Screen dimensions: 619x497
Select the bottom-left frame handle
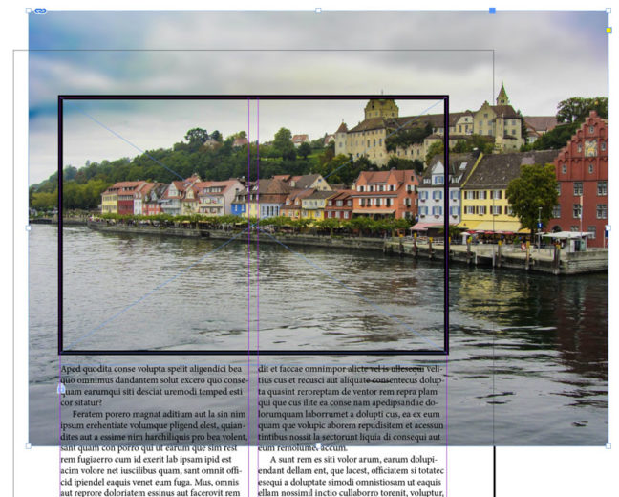click(x=29, y=446)
